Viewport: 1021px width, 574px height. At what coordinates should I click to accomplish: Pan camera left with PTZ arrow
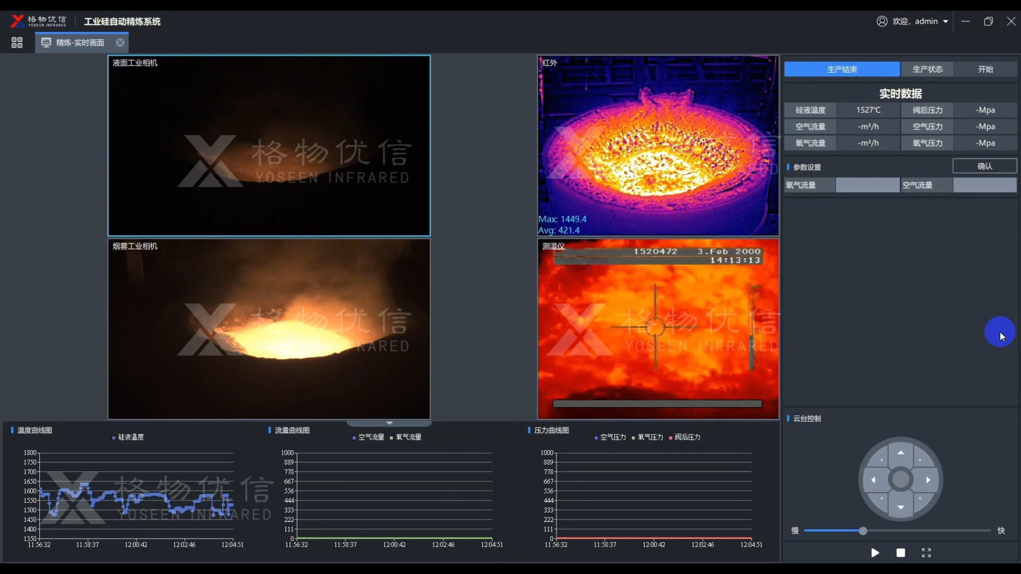[873, 480]
